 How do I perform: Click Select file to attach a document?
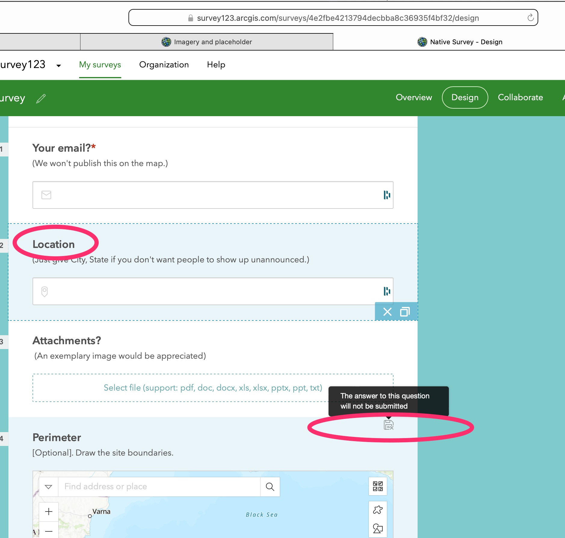[213, 388]
